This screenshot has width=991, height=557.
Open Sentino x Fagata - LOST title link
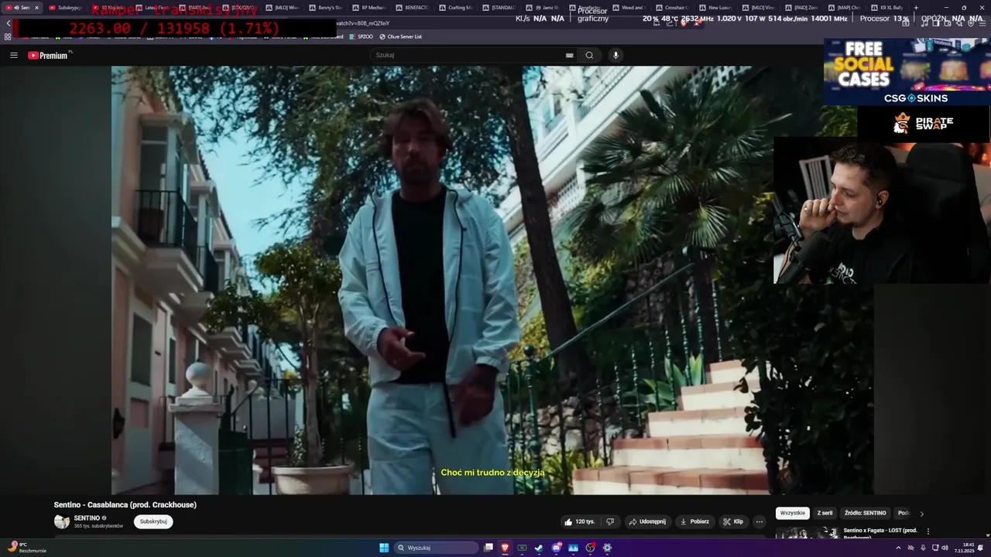[x=880, y=533]
